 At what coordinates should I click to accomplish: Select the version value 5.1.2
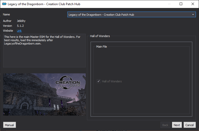(x=20, y=26)
